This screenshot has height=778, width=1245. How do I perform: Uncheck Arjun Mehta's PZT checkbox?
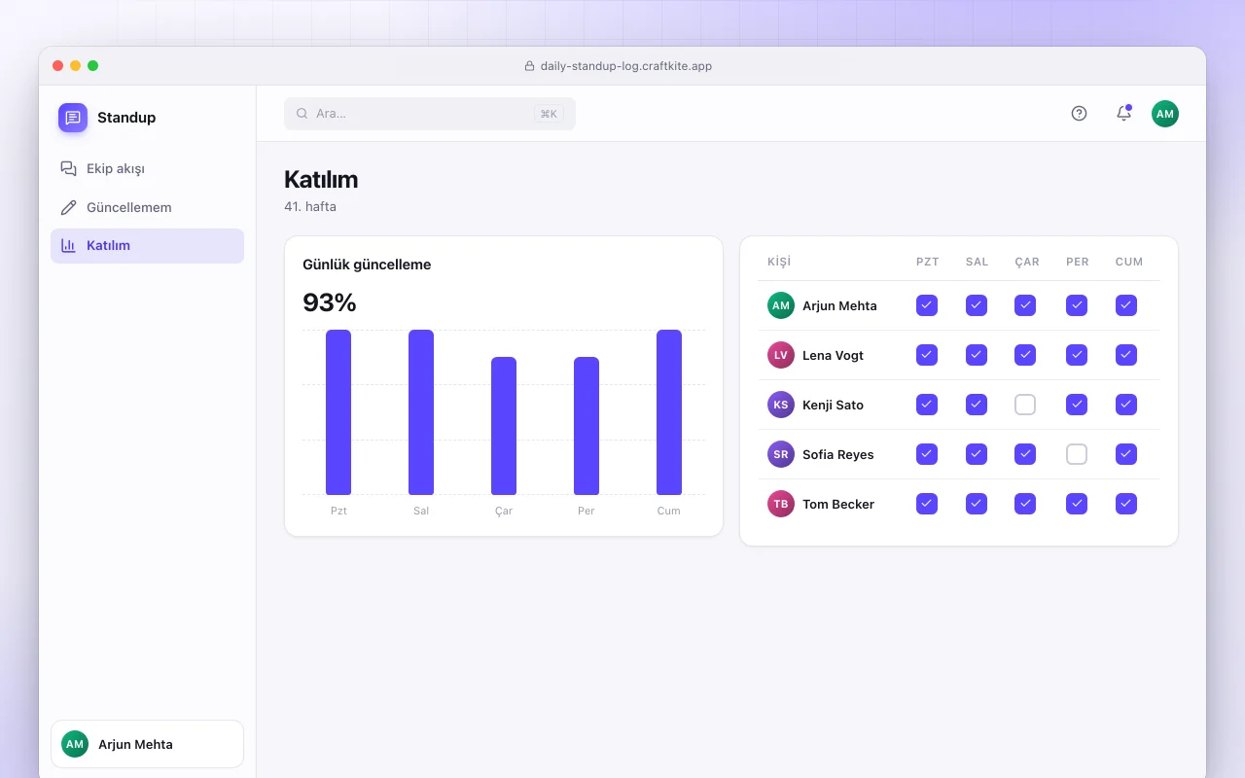click(x=927, y=305)
